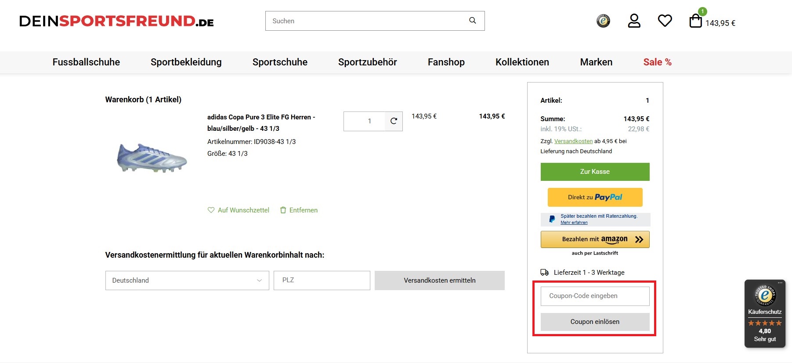Open the Sale % menu
This screenshot has height=363, width=792.
click(658, 62)
